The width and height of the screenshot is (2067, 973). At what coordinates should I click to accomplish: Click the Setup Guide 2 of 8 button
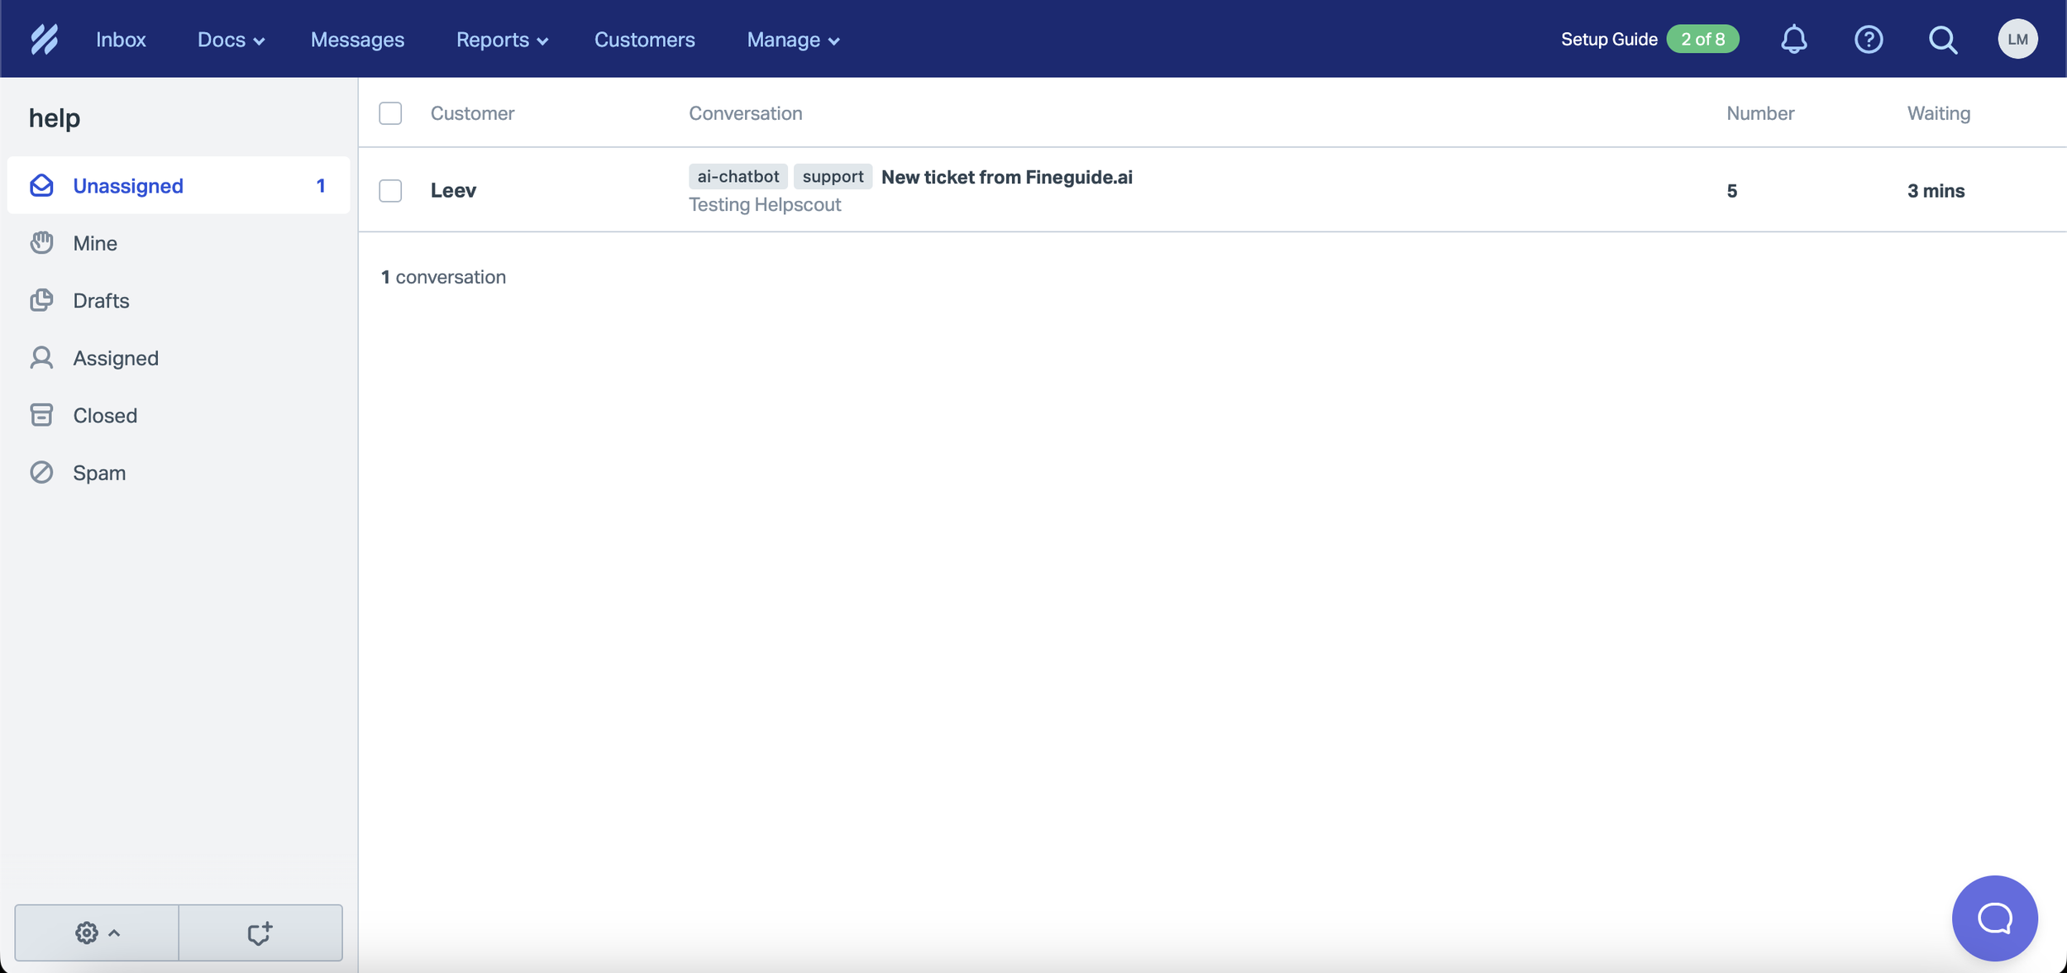[x=1649, y=39]
